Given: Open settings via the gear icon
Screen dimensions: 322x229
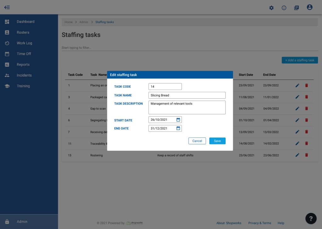Looking at the screenshot, I should (x=271, y=8).
